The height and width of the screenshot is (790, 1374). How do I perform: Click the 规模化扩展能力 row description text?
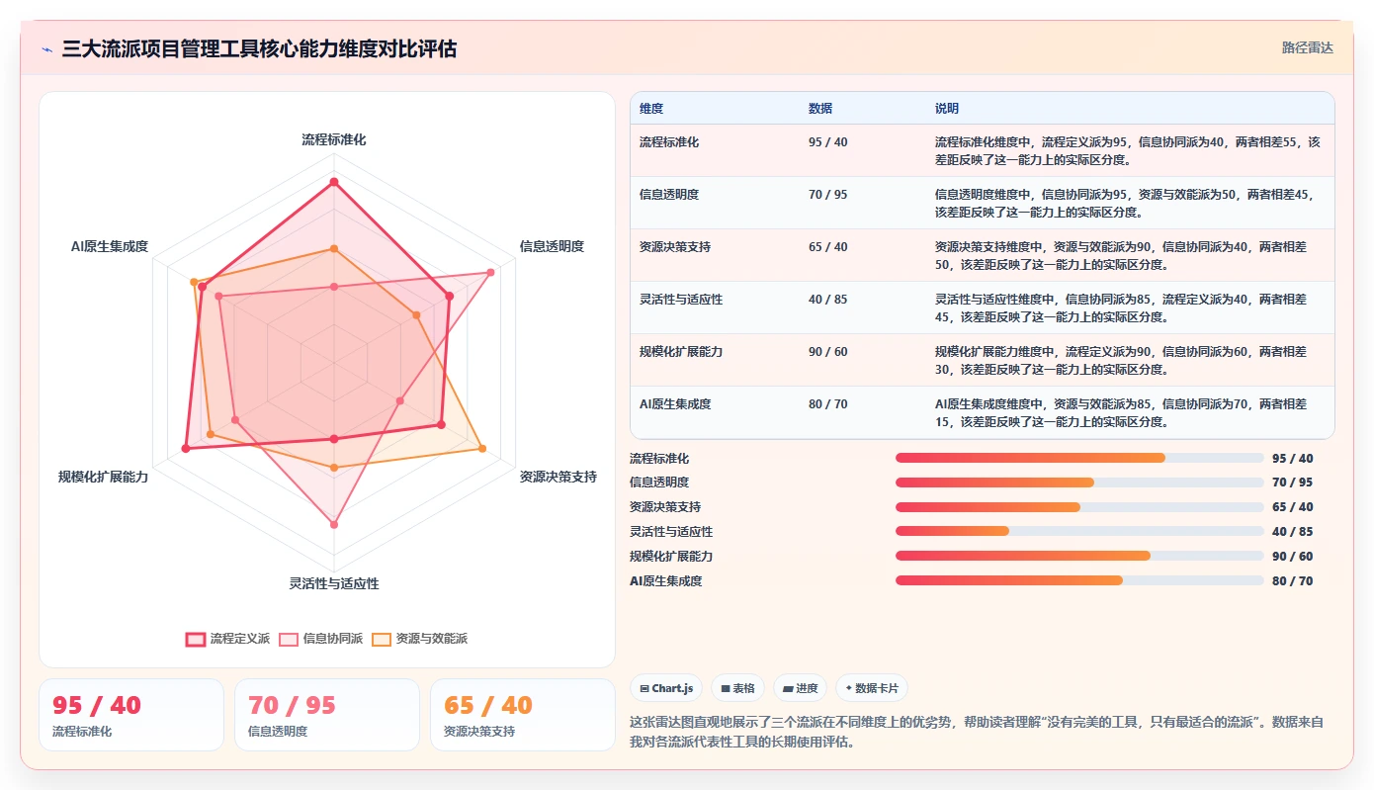[1121, 360]
